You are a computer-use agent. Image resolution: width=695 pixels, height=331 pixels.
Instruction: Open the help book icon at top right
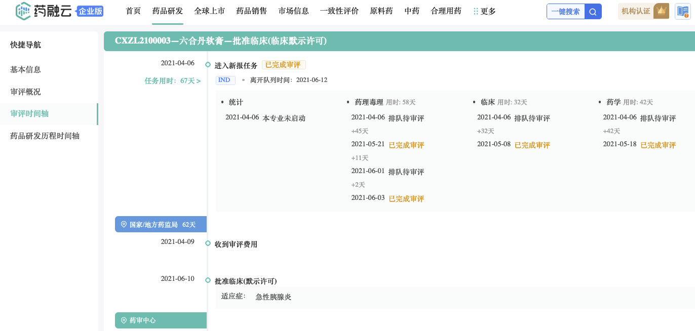point(682,11)
